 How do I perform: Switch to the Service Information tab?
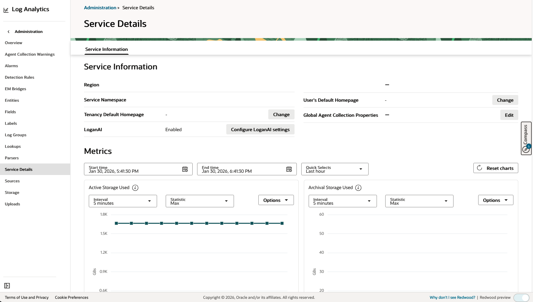tap(106, 49)
